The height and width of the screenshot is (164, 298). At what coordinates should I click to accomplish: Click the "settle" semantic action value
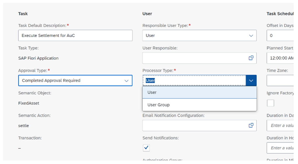click(x=24, y=126)
